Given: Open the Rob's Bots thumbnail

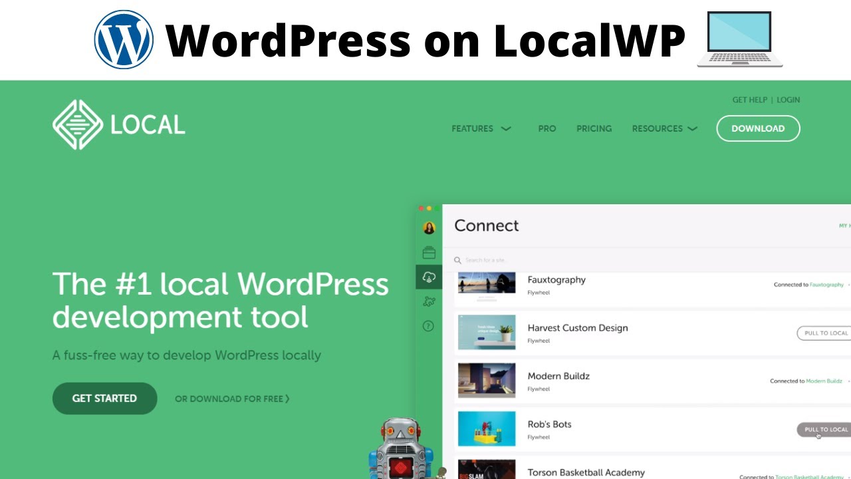Looking at the screenshot, I should click(487, 428).
